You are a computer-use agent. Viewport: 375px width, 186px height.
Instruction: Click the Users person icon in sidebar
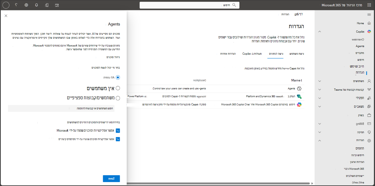(x=369, y=81)
